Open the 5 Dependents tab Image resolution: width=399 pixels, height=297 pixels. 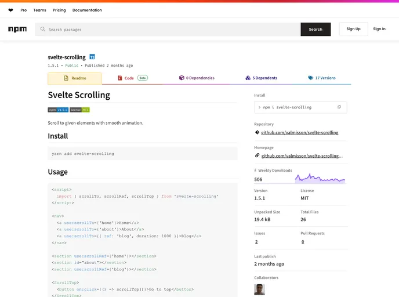pos(262,78)
